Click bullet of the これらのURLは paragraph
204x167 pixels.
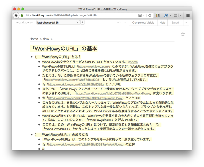click(x=39, y=103)
